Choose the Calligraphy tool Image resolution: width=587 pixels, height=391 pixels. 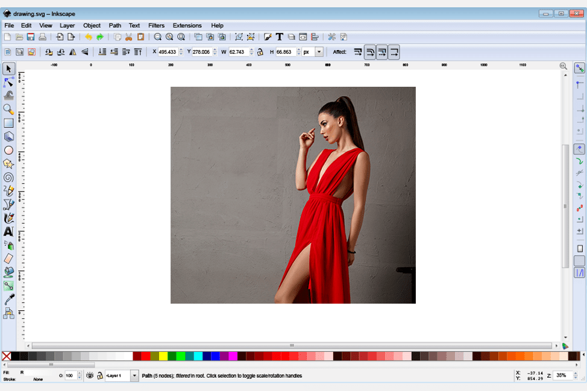(x=8, y=218)
